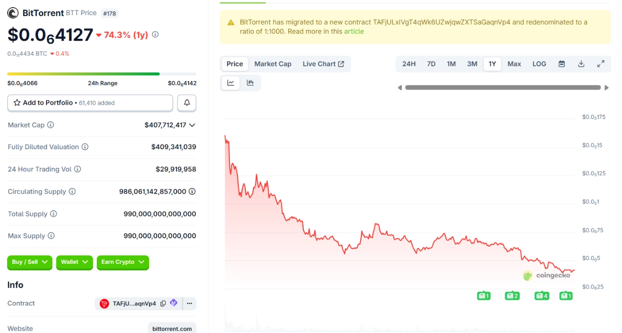The height and width of the screenshot is (333, 622).
Task: Click the chart range scrollbar
Action: (502, 88)
